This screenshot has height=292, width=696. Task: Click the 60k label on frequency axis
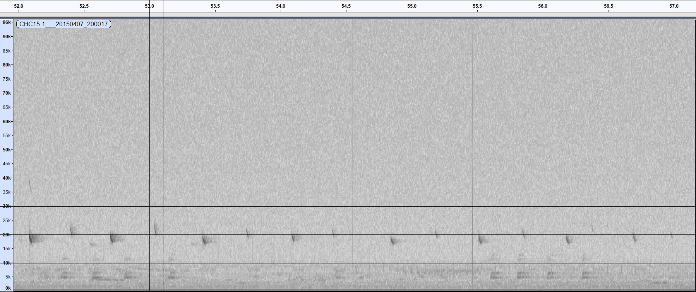click(7, 121)
